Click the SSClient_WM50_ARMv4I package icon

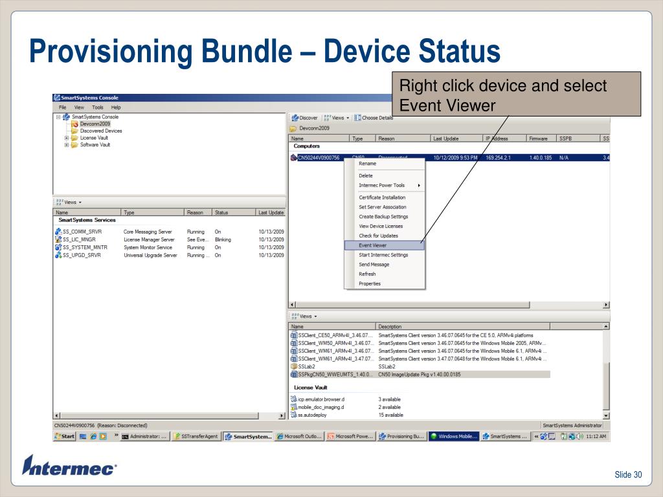tap(294, 343)
